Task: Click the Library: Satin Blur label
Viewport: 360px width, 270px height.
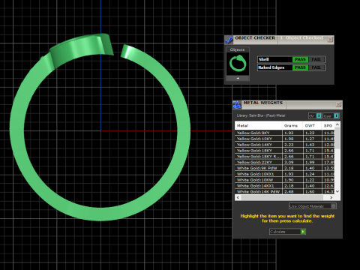Action: [x=261, y=115]
